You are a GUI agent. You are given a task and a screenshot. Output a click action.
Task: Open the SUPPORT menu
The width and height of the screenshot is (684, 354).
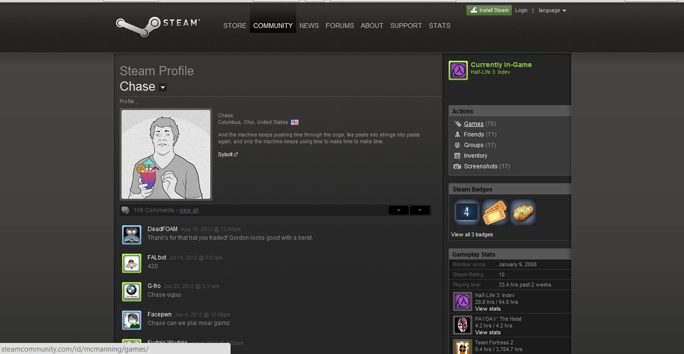(406, 26)
